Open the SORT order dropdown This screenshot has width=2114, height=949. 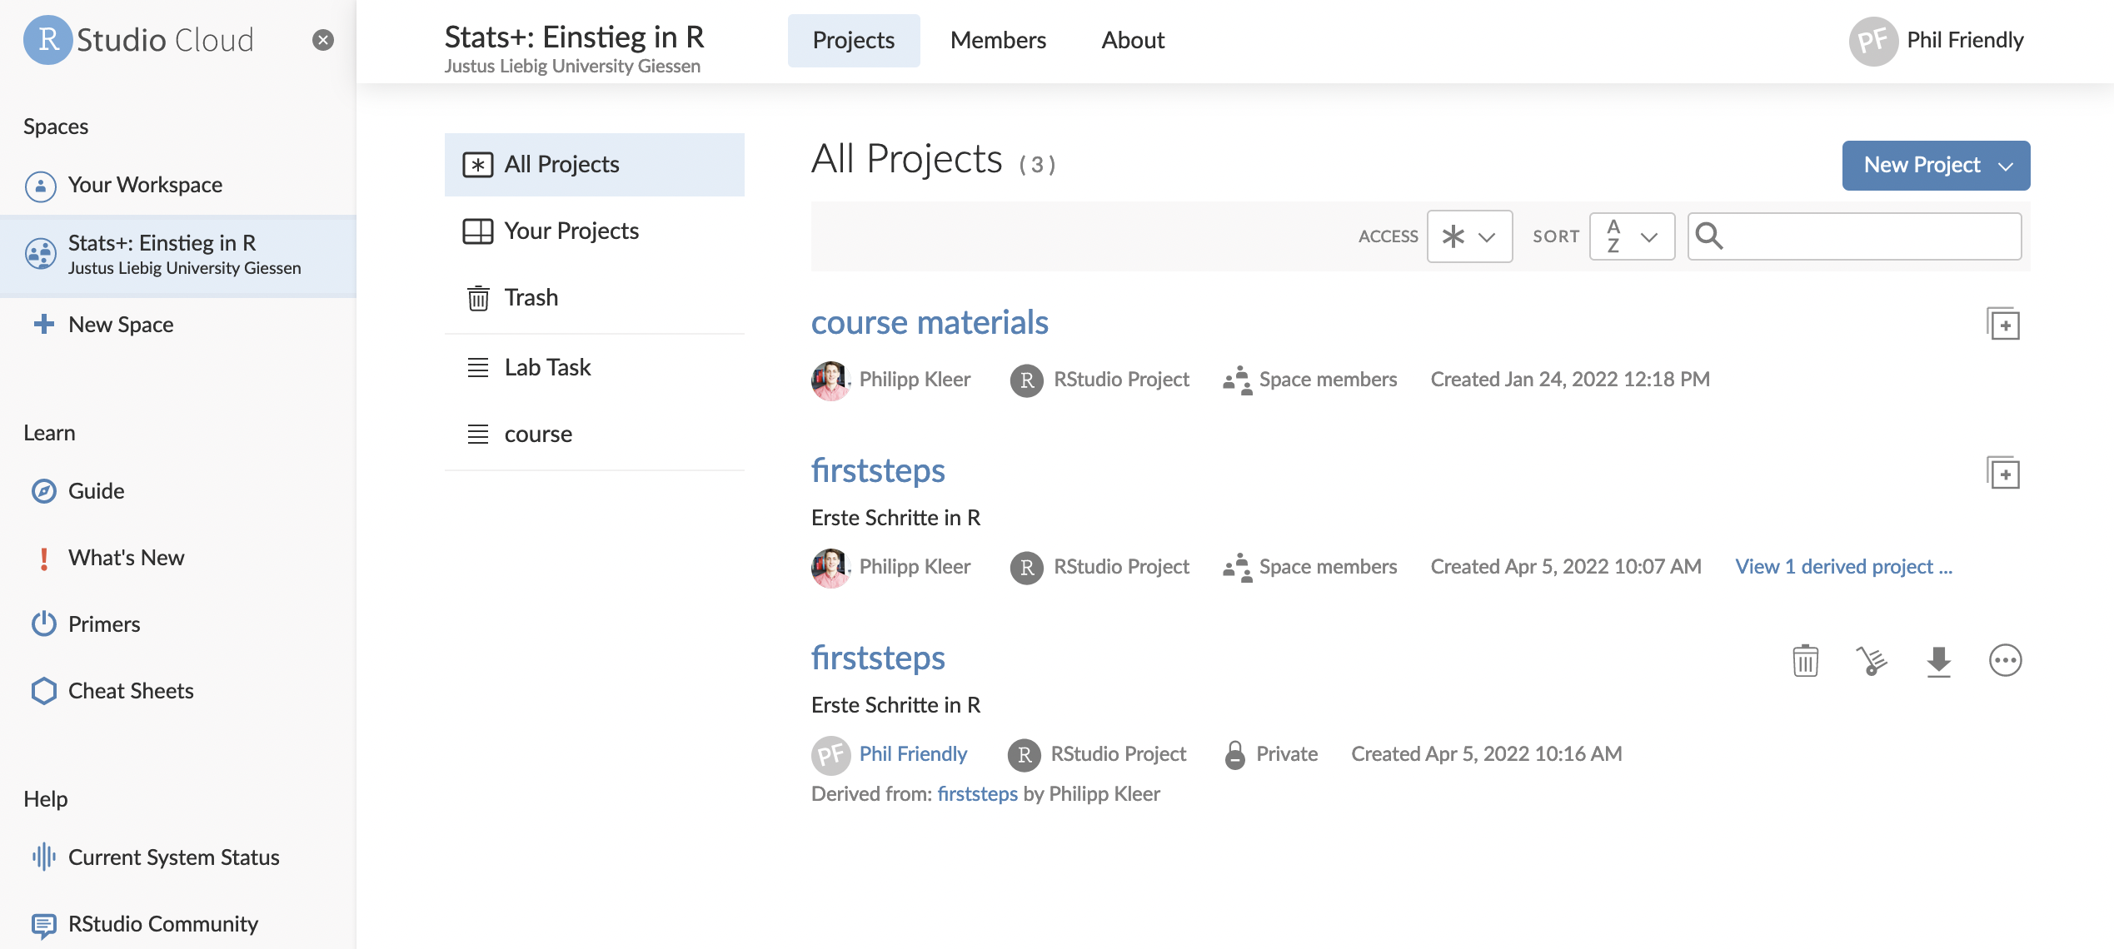tap(1632, 236)
